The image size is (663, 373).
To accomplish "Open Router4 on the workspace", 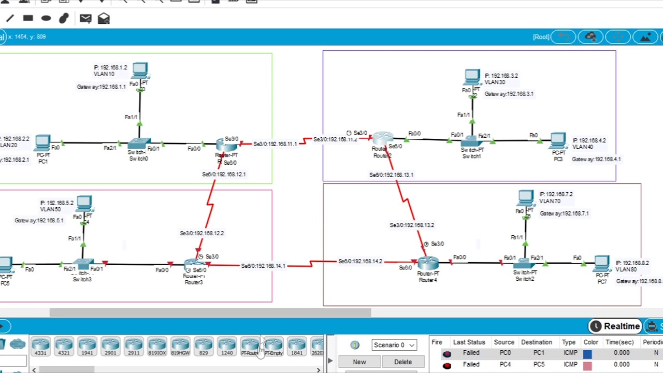I will pos(428,263).
